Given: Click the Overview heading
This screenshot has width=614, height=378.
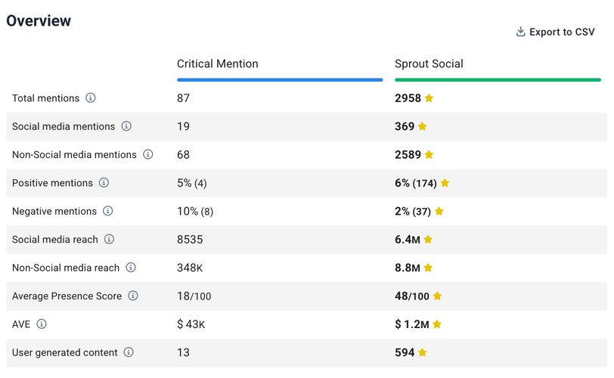Looking at the screenshot, I should click(x=39, y=20).
